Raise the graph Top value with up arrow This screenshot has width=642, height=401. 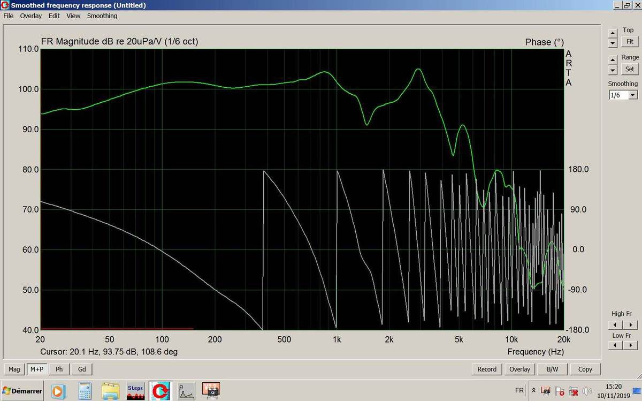pyautogui.click(x=613, y=34)
